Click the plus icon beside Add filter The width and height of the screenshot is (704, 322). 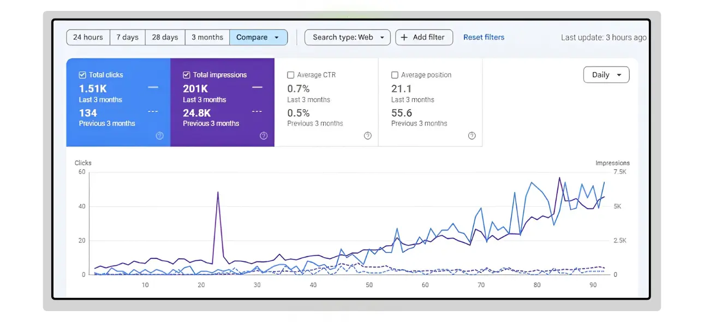(x=404, y=37)
